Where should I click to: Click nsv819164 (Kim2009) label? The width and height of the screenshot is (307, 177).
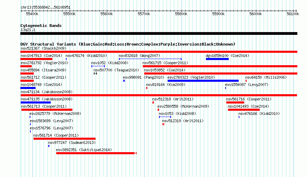[x=166, y=85]
